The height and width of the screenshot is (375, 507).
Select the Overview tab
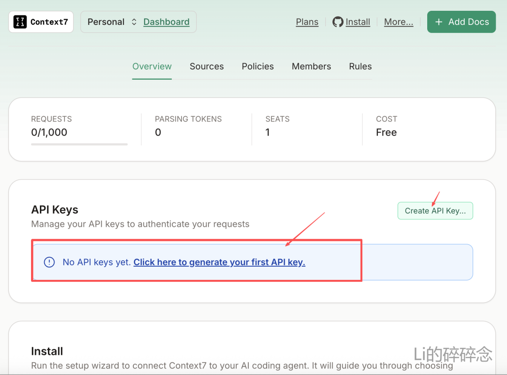pyautogui.click(x=152, y=67)
